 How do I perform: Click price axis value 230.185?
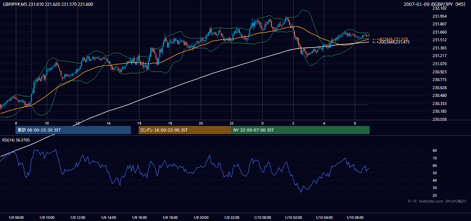pyautogui.click(x=440, y=111)
